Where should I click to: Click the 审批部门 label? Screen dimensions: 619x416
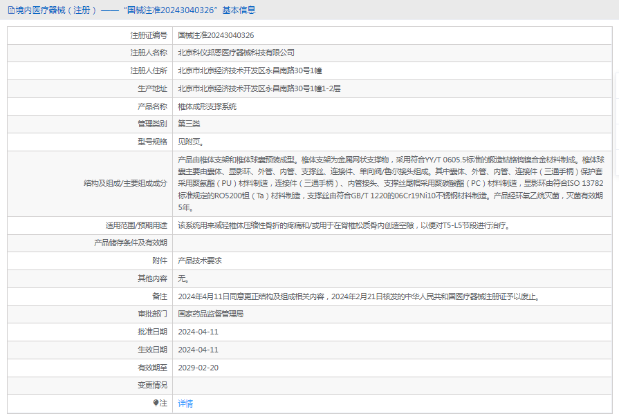coord(152,314)
